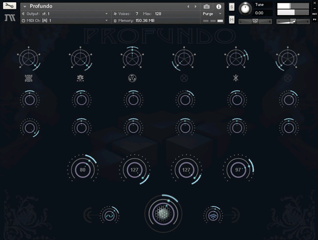
Task: Toggle the Solo S button
Action: 232,7
